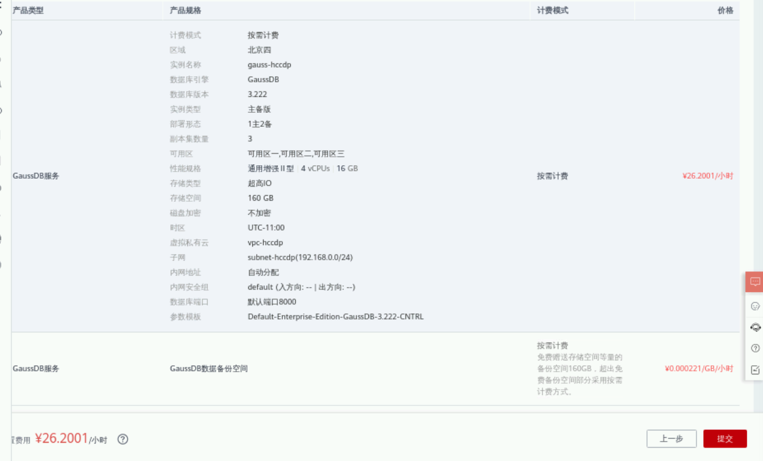Click the 计费模式 column header
Image resolution: width=763 pixels, height=461 pixels.
(553, 10)
